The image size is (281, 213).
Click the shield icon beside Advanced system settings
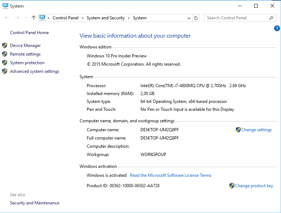coord(5,71)
